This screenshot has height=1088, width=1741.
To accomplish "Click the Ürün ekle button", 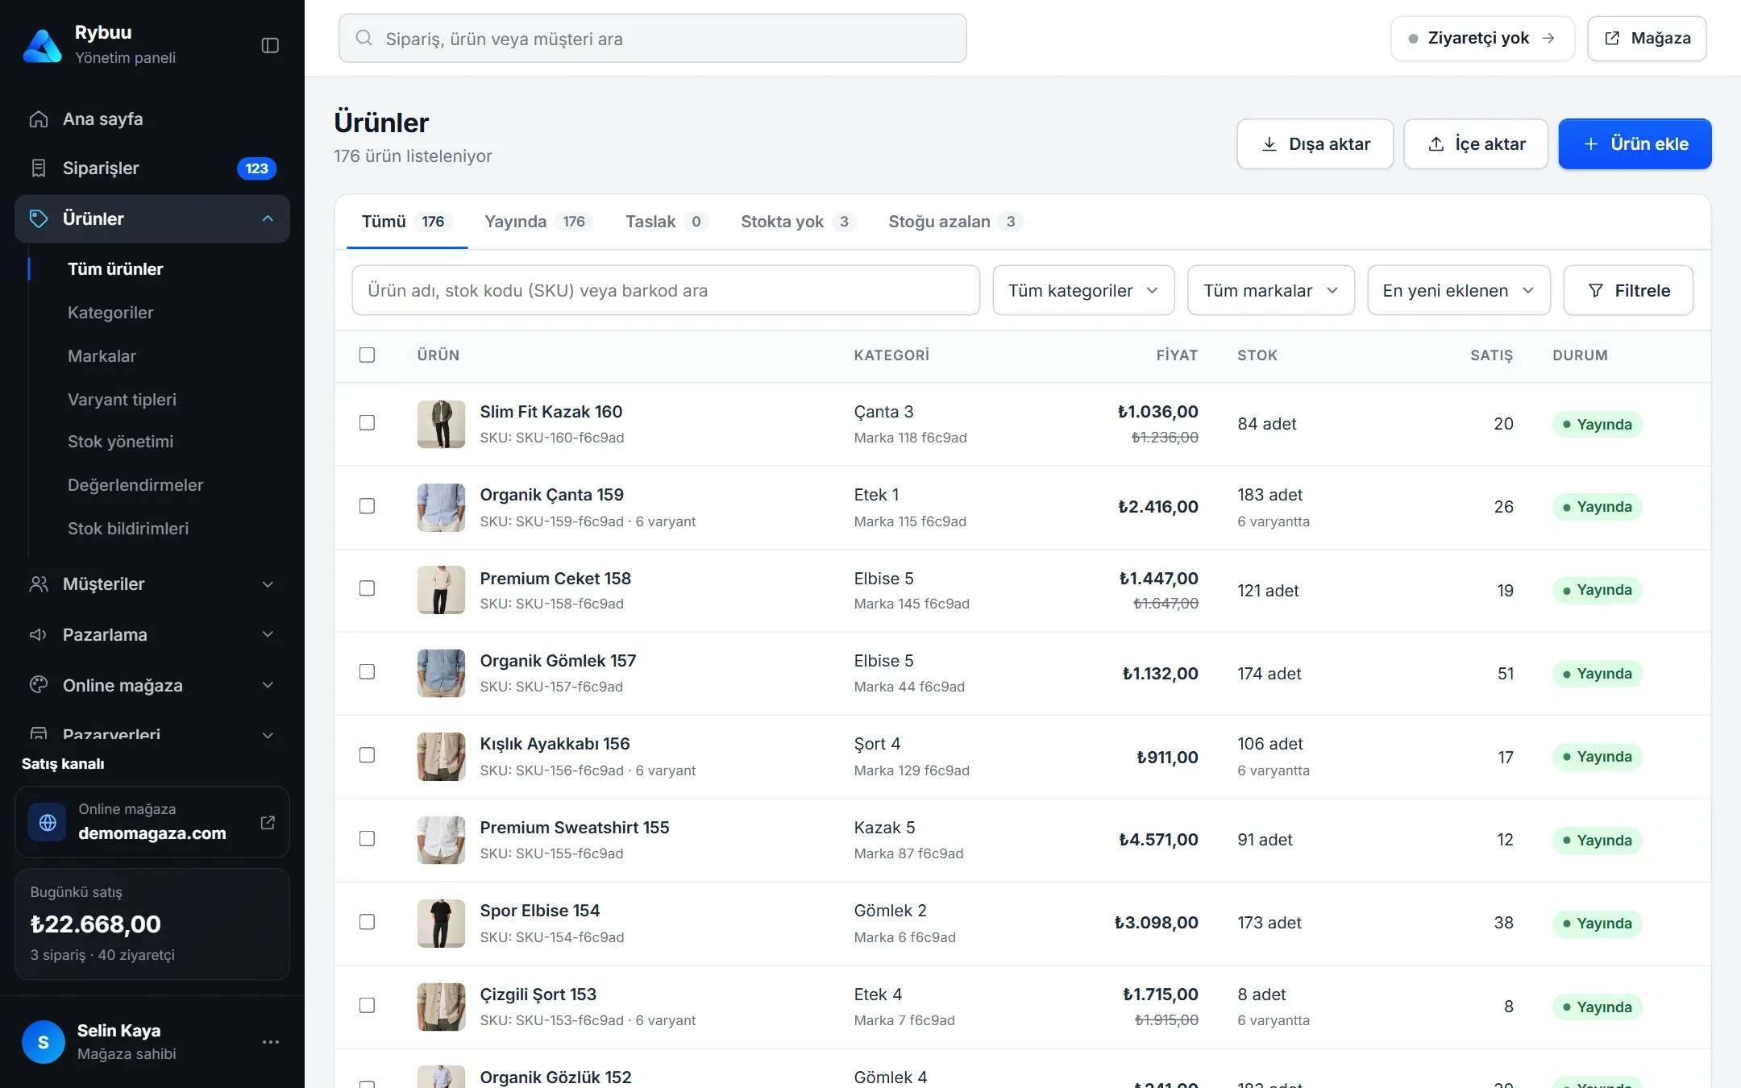I will click(1635, 144).
